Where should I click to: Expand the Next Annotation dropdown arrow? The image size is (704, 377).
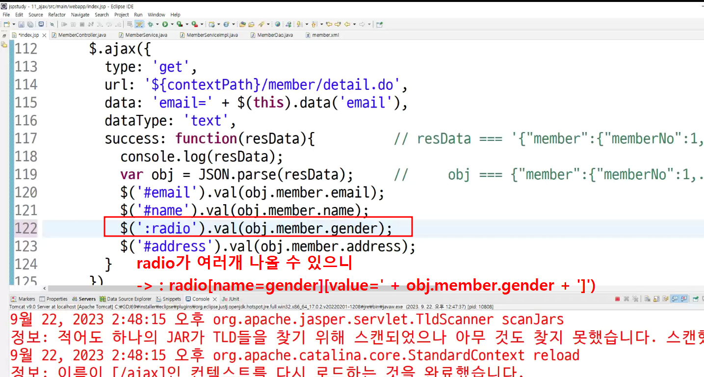[x=307, y=24]
